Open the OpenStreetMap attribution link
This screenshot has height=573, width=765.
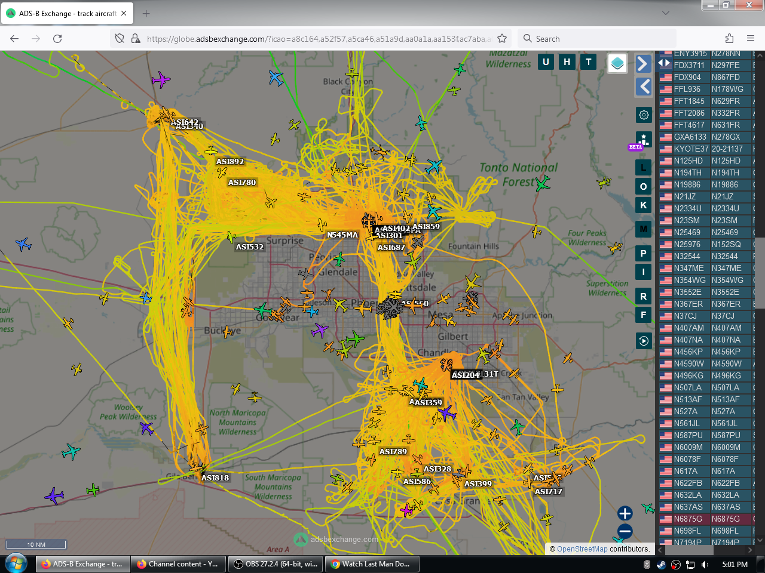(582, 549)
